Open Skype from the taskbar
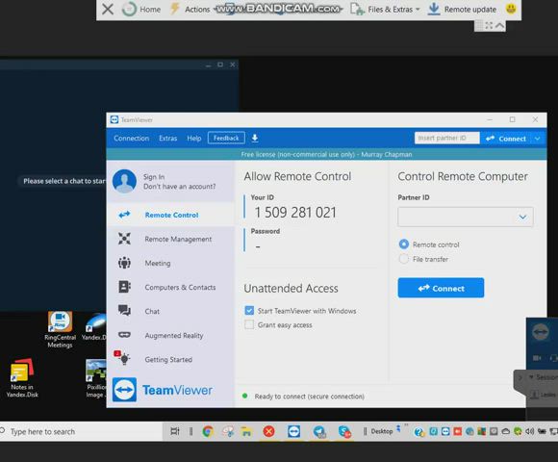Screen dimensions: 558x462 pos(344,431)
